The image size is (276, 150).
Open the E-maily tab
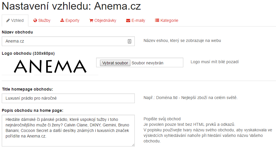click(x=136, y=20)
